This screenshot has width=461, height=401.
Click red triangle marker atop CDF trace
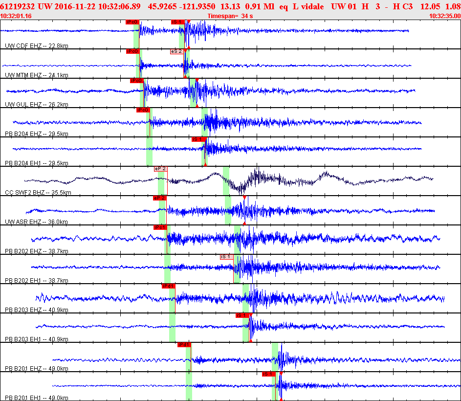click(189, 21)
